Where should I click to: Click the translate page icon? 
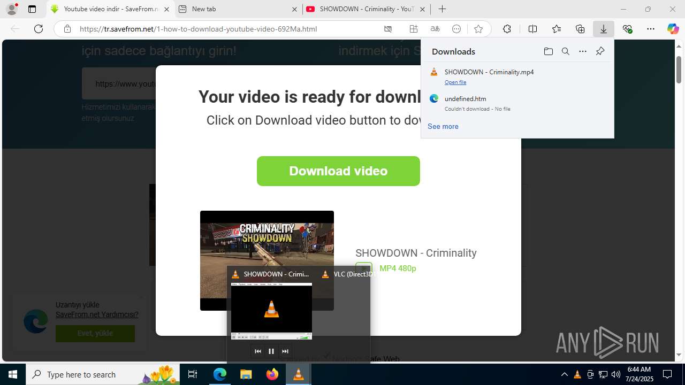pyautogui.click(x=435, y=29)
